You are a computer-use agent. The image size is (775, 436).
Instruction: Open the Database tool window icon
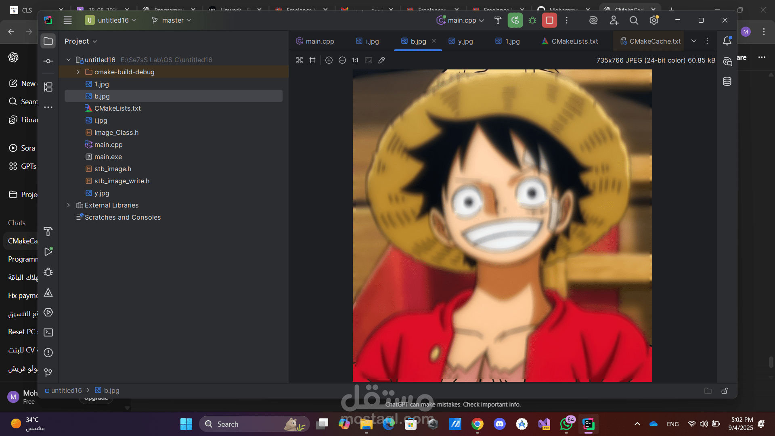(727, 82)
